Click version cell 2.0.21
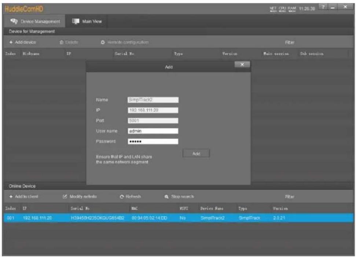The height and width of the screenshot is (257, 356). pyautogui.click(x=279, y=218)
